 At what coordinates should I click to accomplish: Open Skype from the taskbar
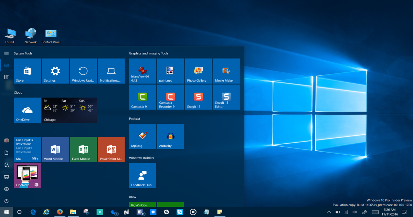[180, 212]
